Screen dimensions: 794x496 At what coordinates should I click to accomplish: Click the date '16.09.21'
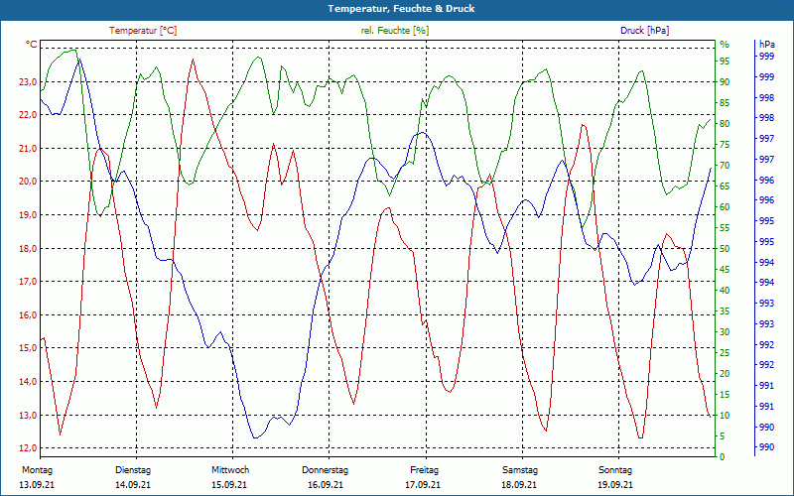[326, 485]
